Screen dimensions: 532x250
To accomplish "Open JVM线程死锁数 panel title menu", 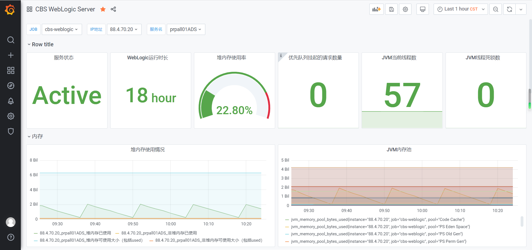I will [483, 58].
